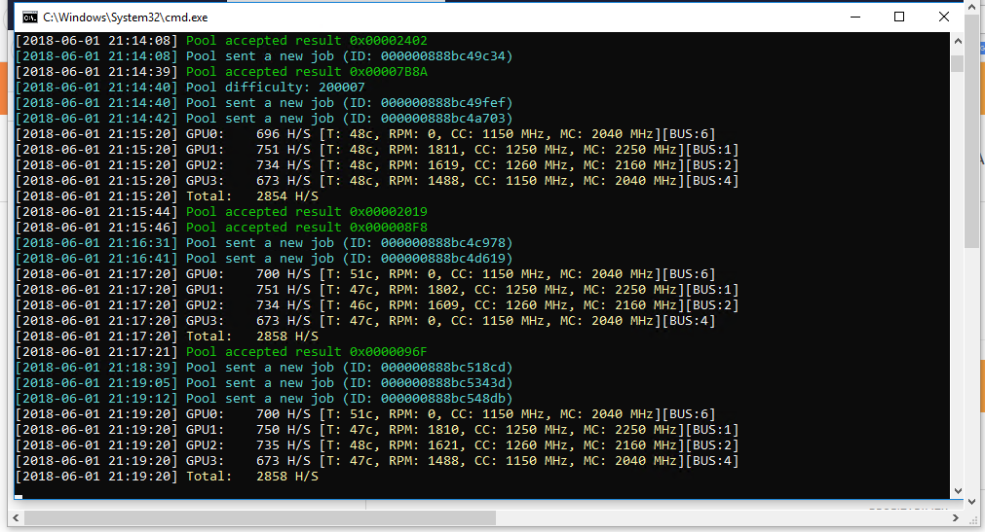Click the vertical scrollbar down arrow
The image size is (985, 532).
click(x=958, y=491)
